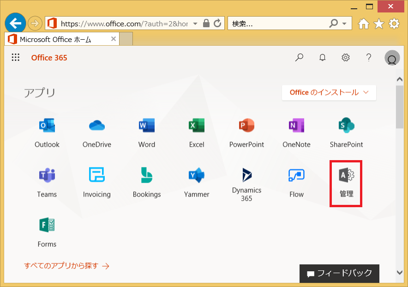
Task: Click the すべてのアプリから探す link
Action: click(x=66, y=266)
